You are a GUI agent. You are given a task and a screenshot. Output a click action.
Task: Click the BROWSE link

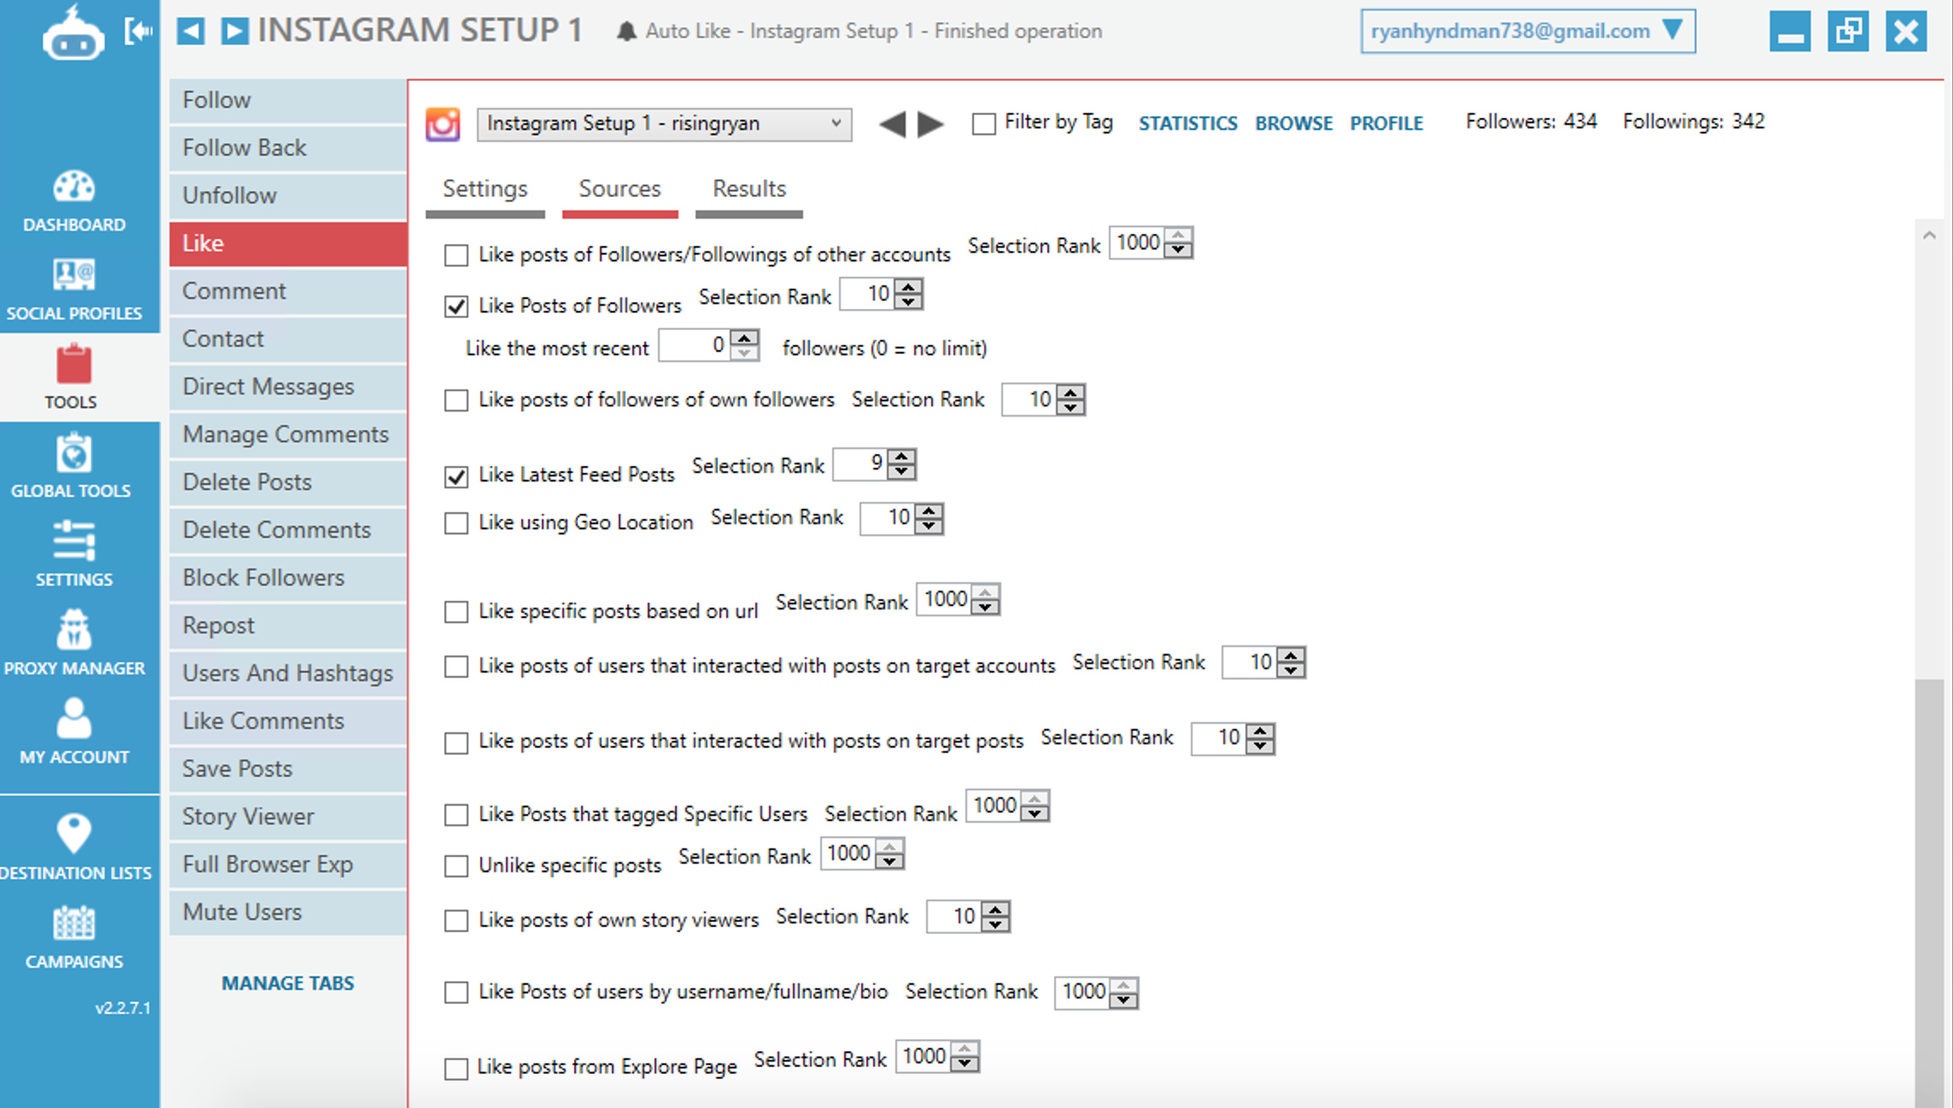click(x=1293, y=124)
